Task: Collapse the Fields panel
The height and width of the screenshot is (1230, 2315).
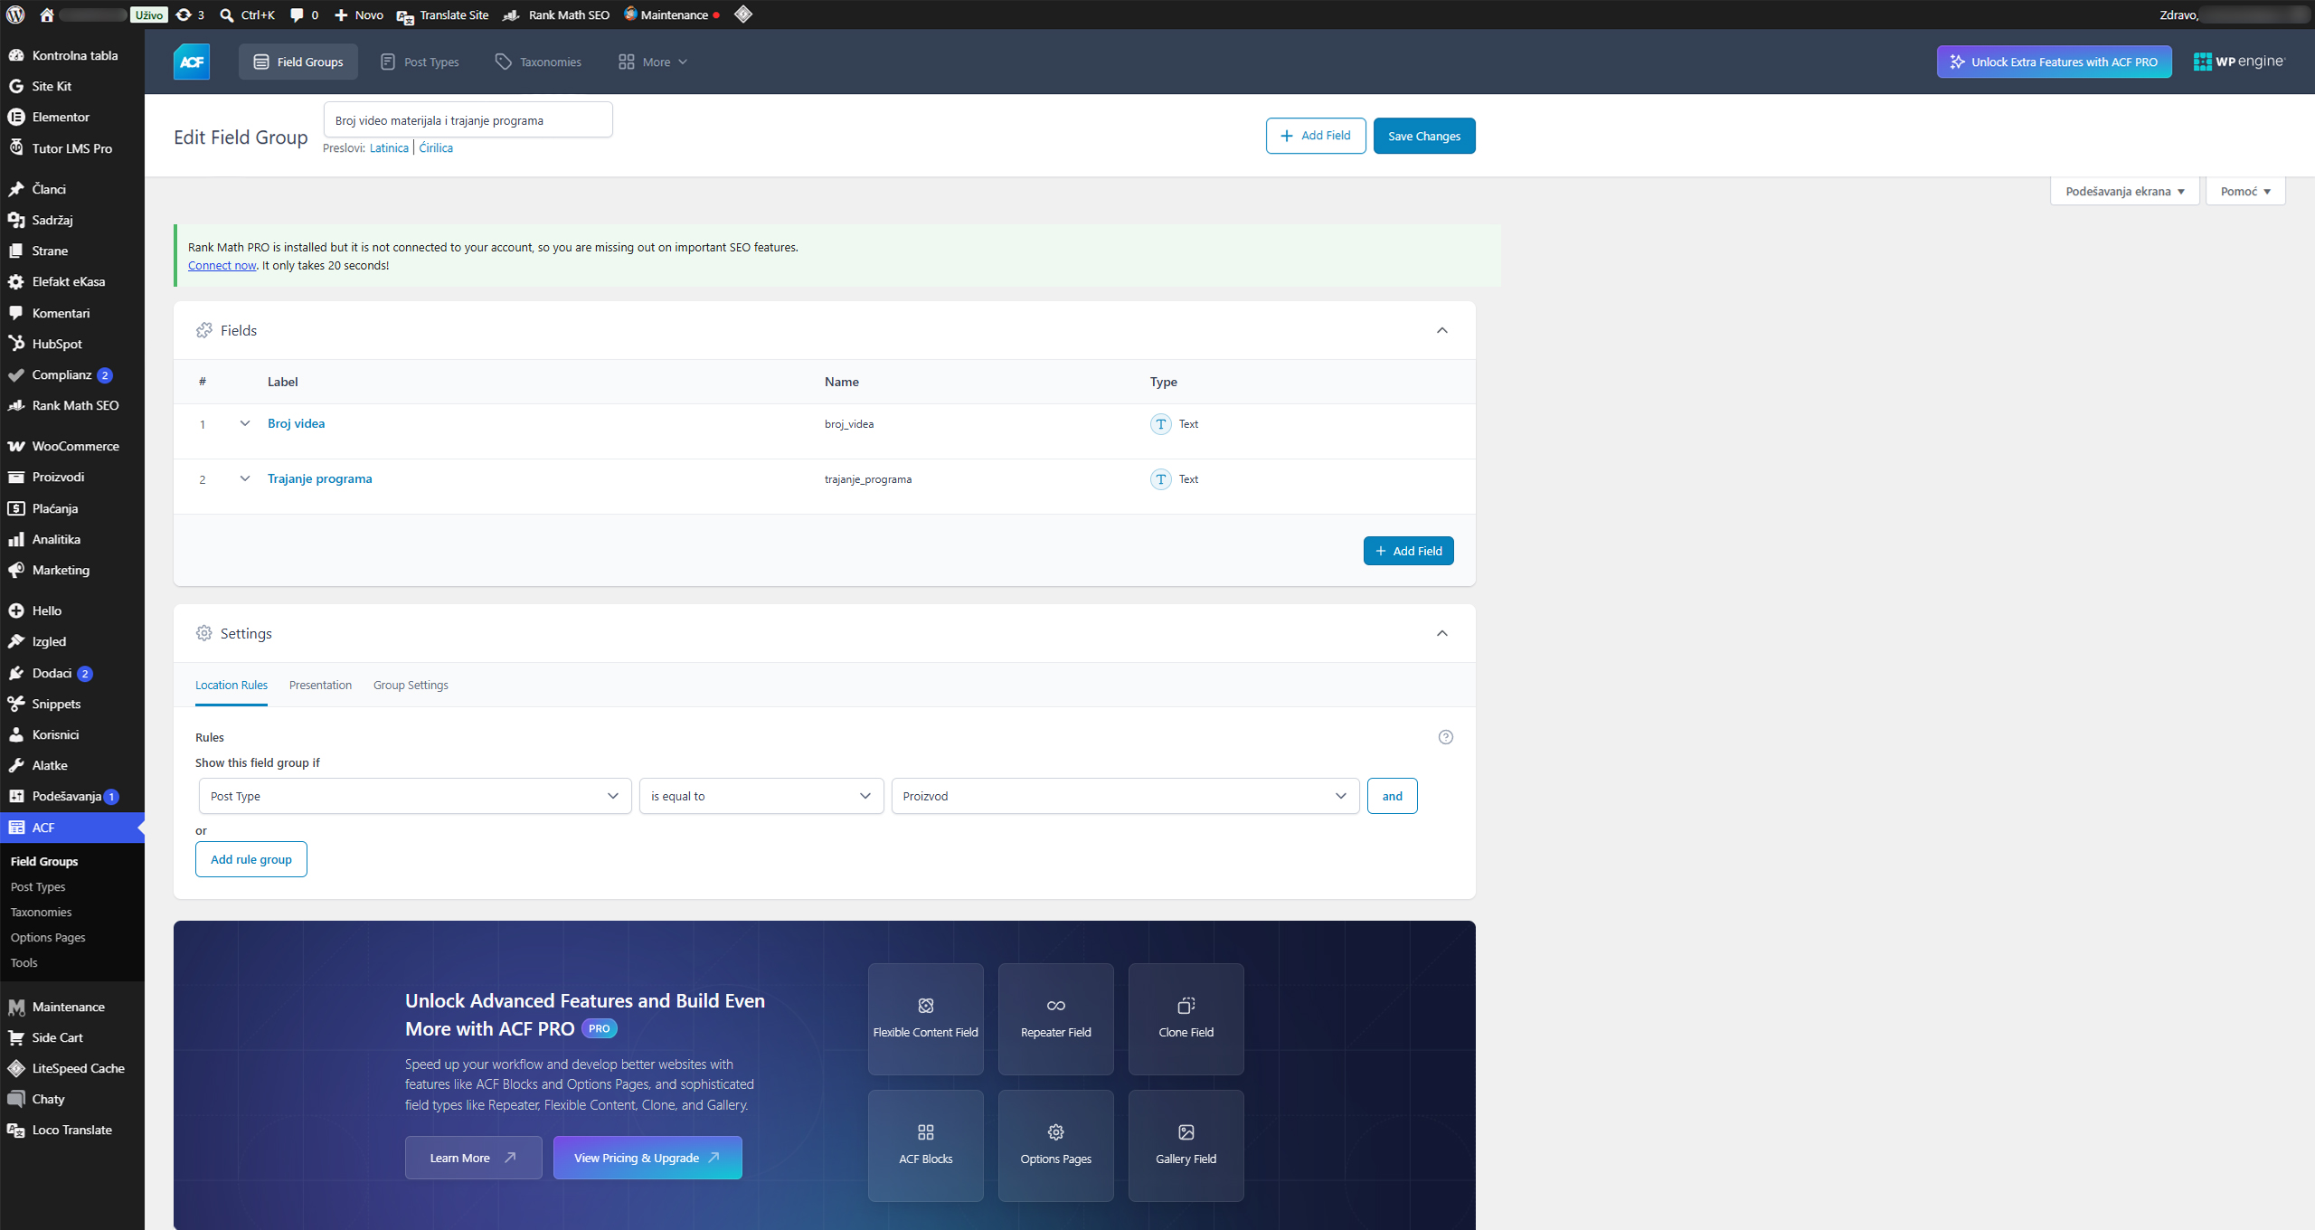Action: tap(1442, 330)
